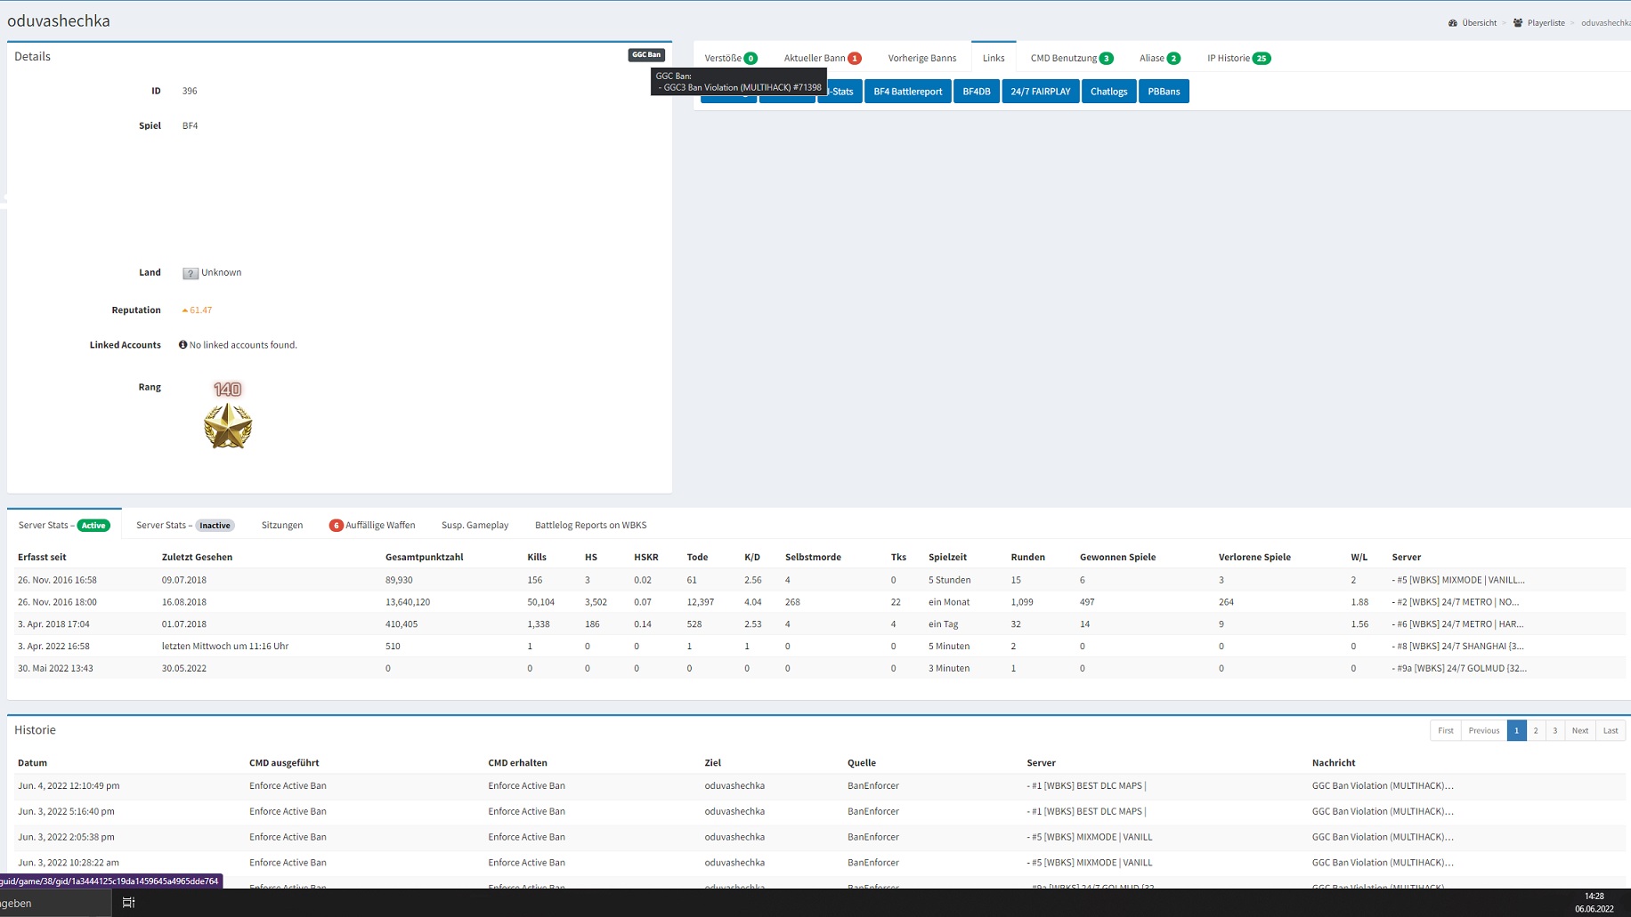Click the Playerliste users breadcrumb icon
The image size is (1631, 917).
point(1518,23)
